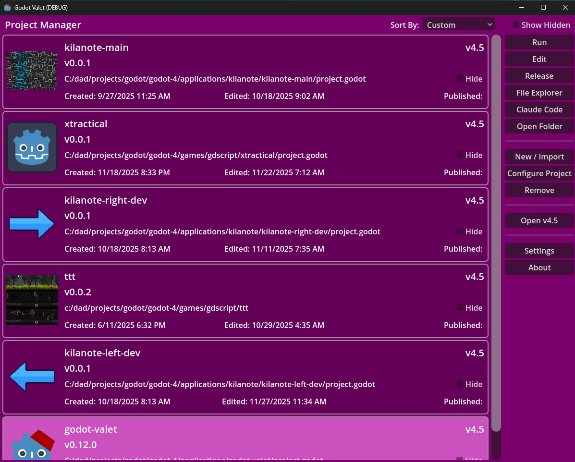Viewport: 575px width, 462px height.
Task: Click Edited 11/11/2025 7:35 AM text
Action: (x=274, y=249)
